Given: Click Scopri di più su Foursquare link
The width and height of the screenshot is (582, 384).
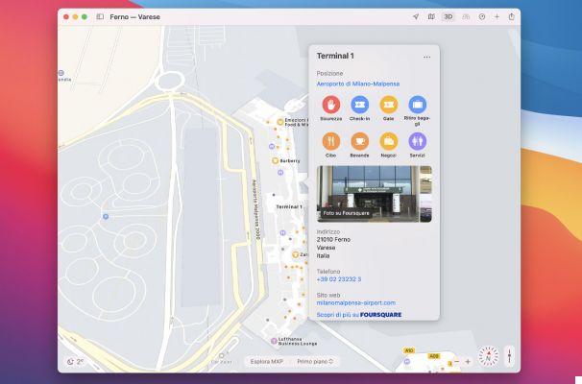Looking at the screenshot, I should (359, 315).
